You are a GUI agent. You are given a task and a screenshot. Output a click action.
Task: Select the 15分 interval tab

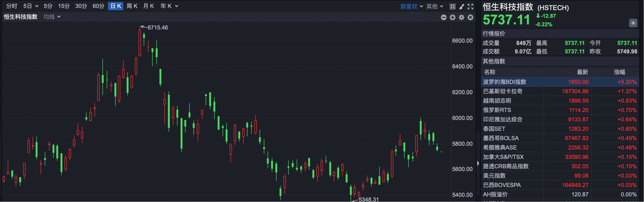coord(64,6)
